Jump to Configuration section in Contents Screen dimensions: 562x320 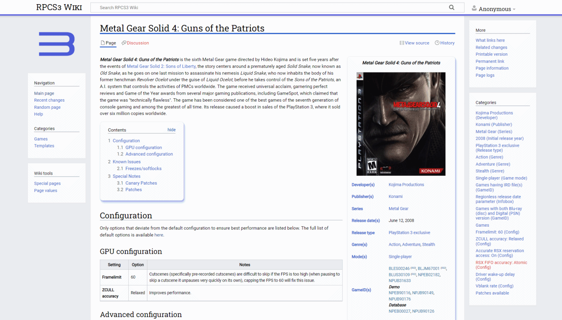click(x=126, y=141)
